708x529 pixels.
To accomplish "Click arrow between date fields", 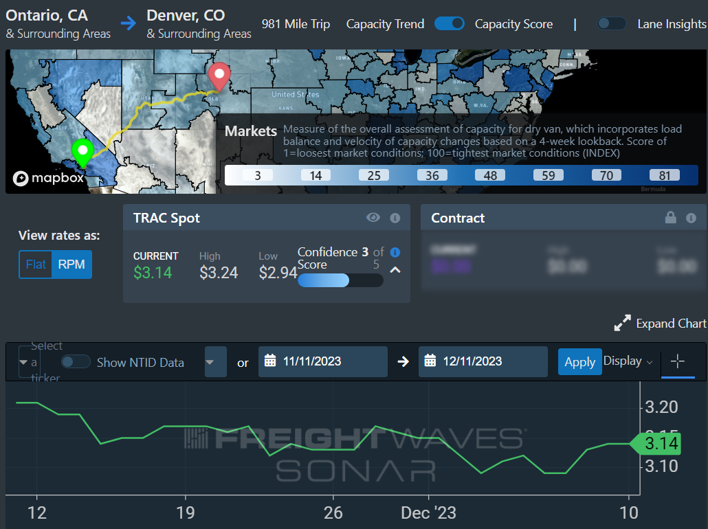I will click(403, 361).
